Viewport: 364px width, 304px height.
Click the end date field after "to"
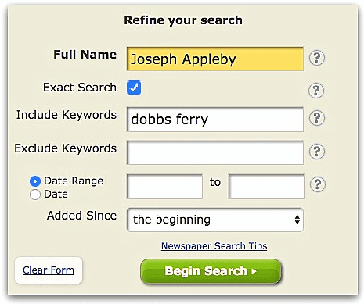pos(266,187)
